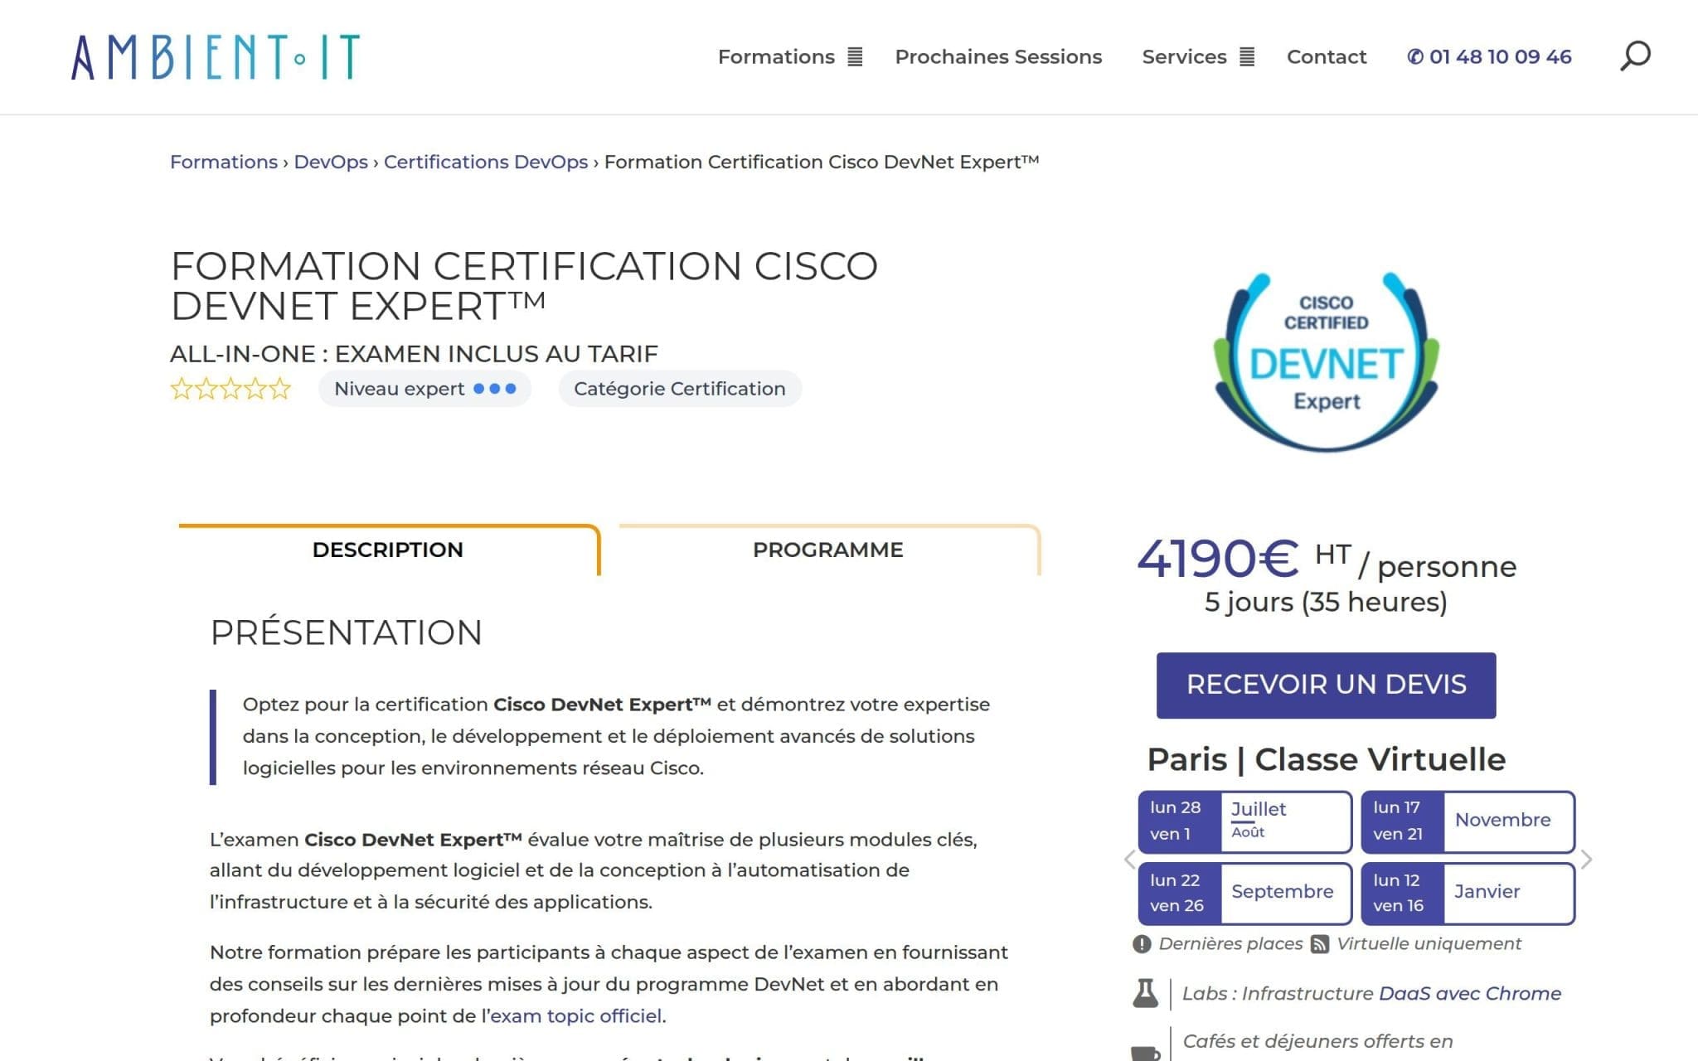Open the search magnifier icon

pos(1635,56)
